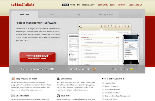Screen dimensions: 155x101
Task: Click the bullet icon next to Improved Dashboard
Action: [x=103, y=90]
